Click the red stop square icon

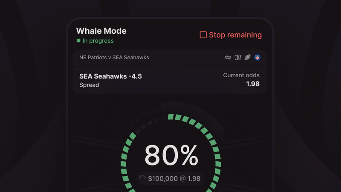click(203, 35)
